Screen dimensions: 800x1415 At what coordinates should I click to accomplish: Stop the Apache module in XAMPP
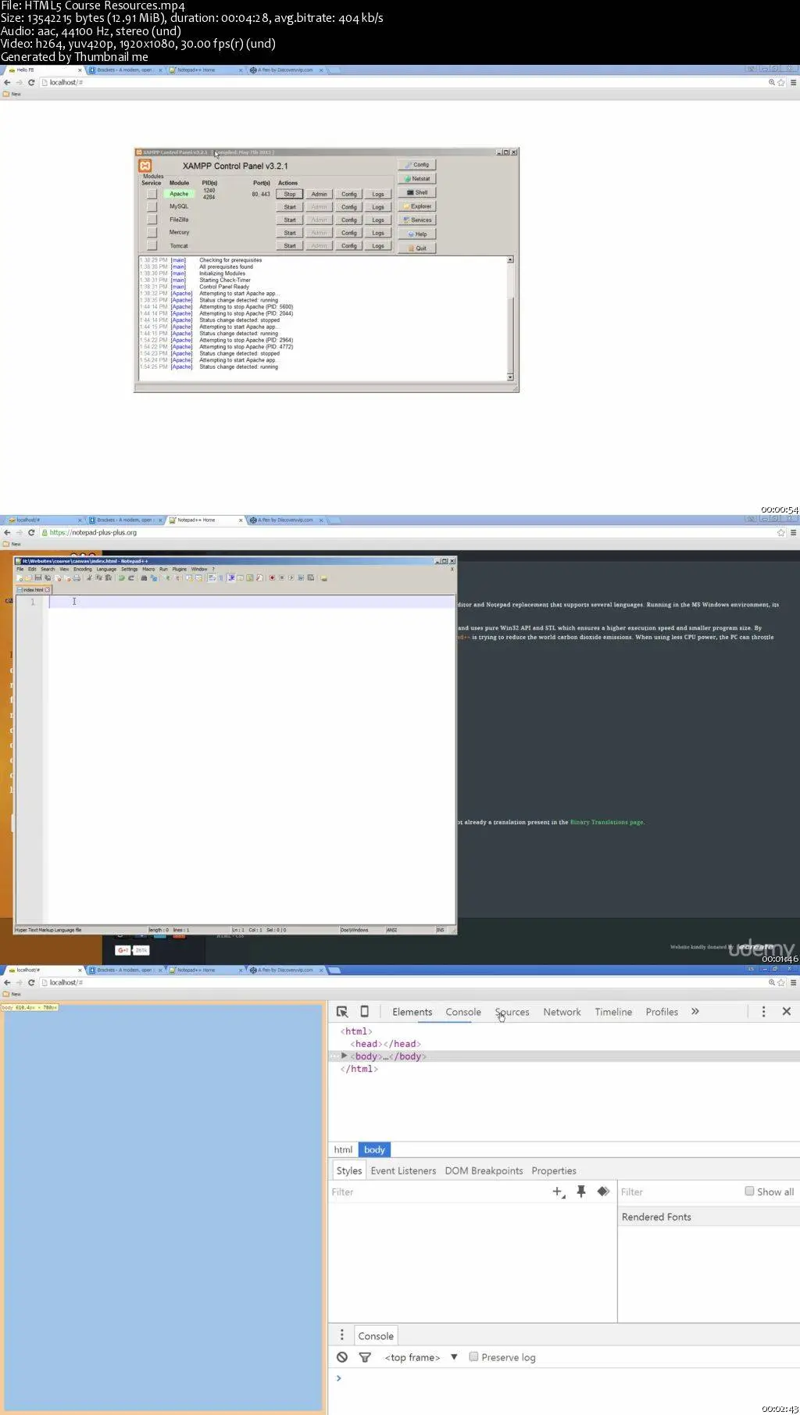290,194
